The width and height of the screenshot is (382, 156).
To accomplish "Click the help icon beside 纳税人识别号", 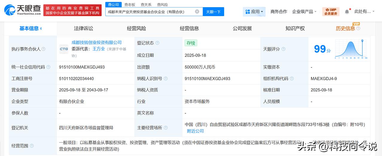I will pos(166,78).
